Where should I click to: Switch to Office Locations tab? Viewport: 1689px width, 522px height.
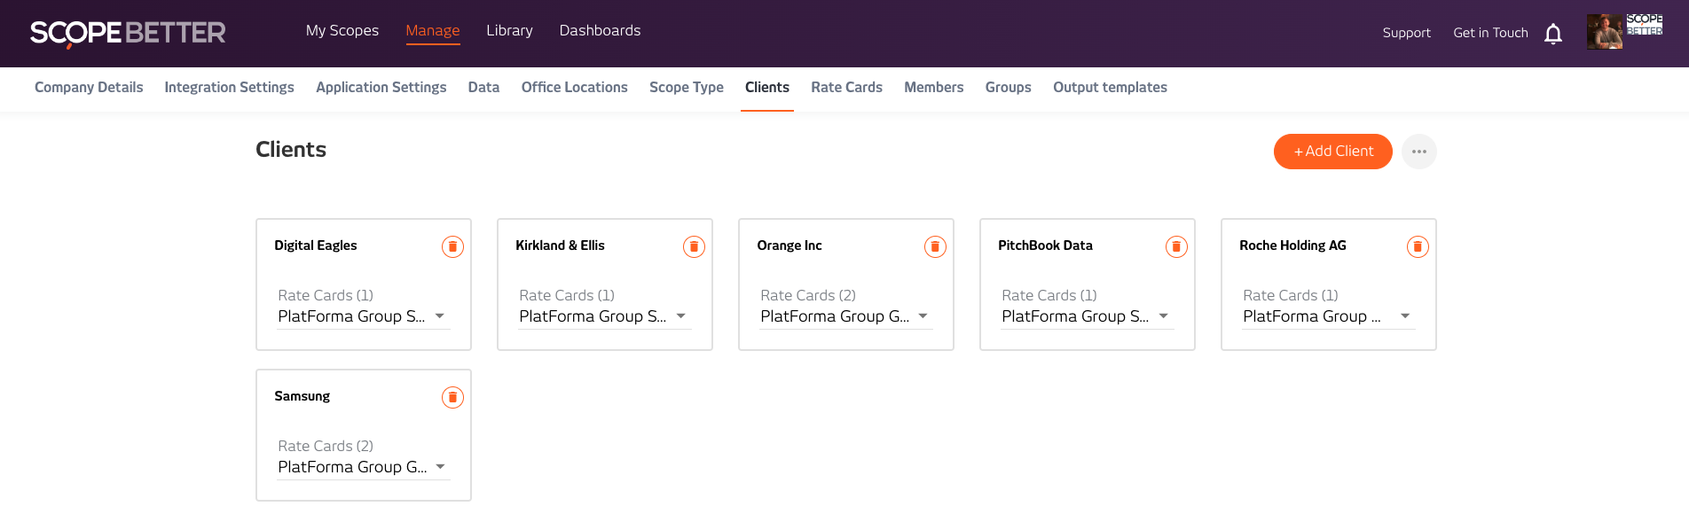(x=574, y=87)
